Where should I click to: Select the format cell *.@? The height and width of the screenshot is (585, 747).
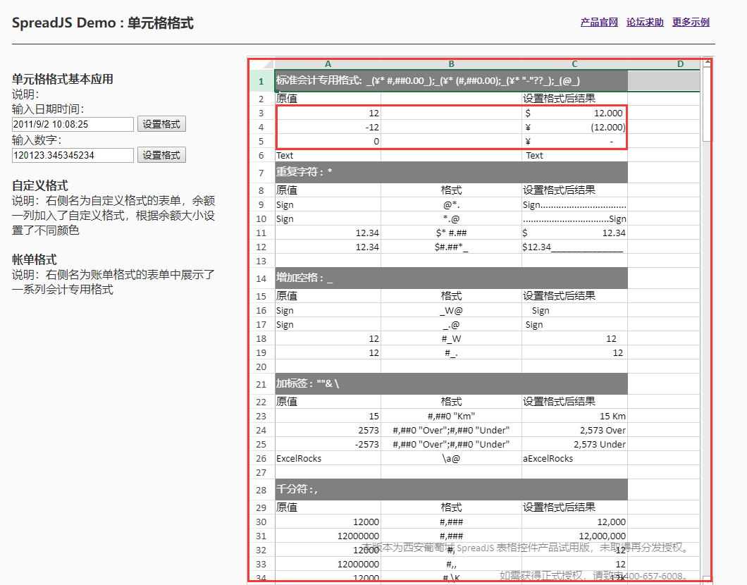[x=451, y=219]
